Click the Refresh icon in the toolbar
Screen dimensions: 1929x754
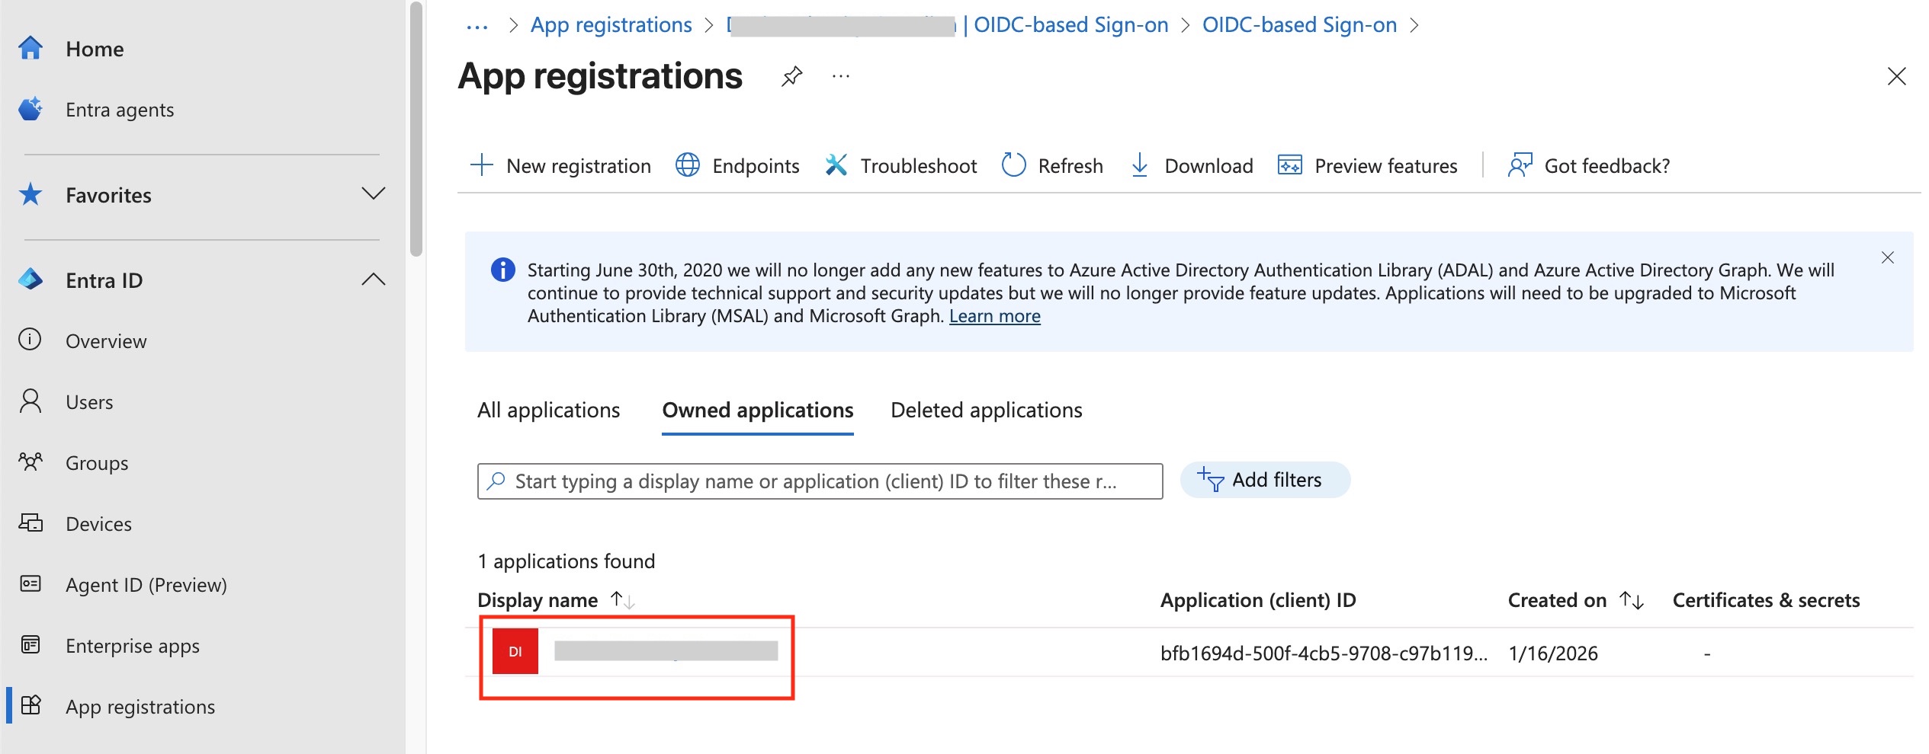pyautogui.click(x=1013, y=165)
